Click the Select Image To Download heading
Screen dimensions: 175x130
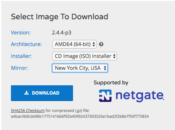[x=60, y=17]
